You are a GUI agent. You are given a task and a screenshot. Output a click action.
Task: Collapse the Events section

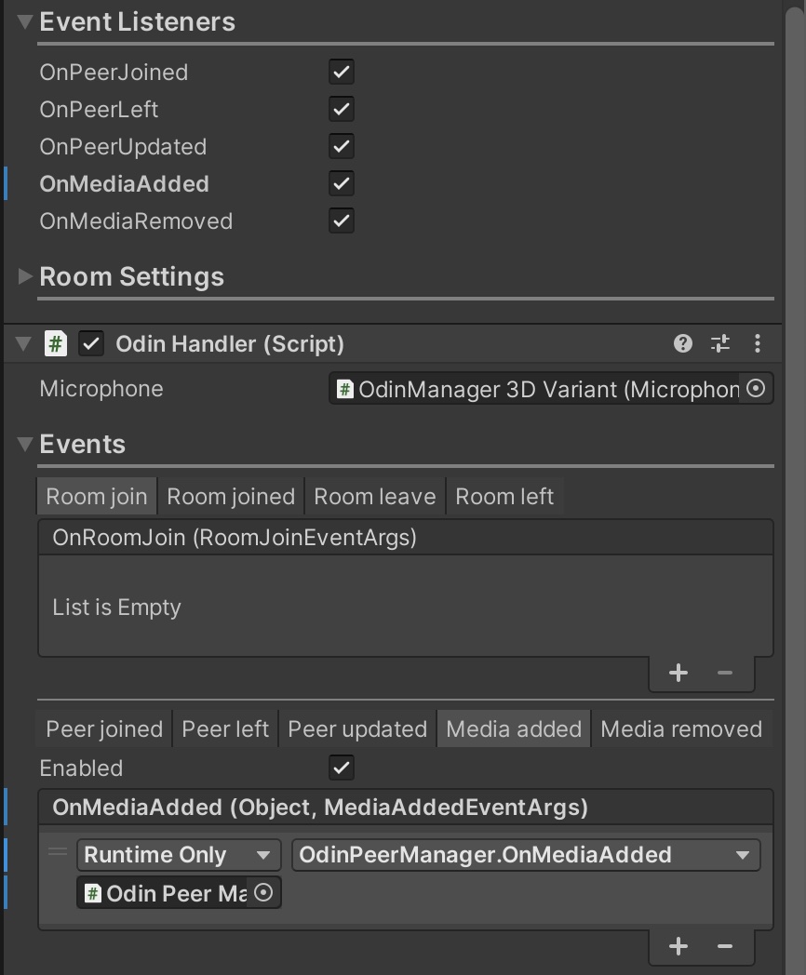[25, 444]
